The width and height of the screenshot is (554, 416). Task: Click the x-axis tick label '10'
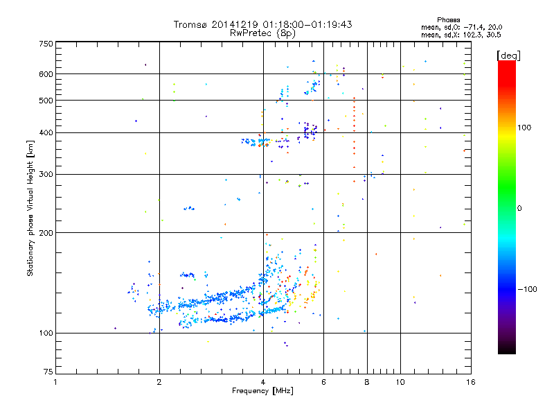pos(400,382)
